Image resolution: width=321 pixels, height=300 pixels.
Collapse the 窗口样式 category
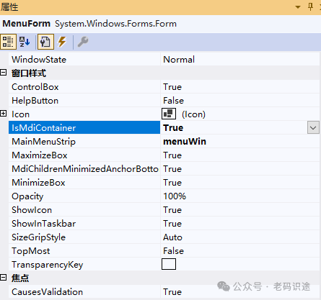4,73
